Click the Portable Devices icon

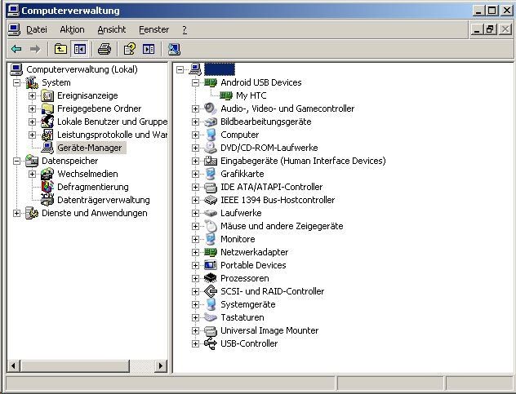[x=211, y=265]
